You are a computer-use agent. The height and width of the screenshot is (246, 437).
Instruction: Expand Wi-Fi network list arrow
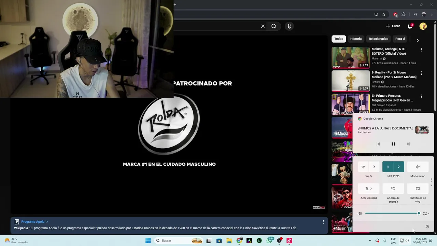(x=374, y=167)
